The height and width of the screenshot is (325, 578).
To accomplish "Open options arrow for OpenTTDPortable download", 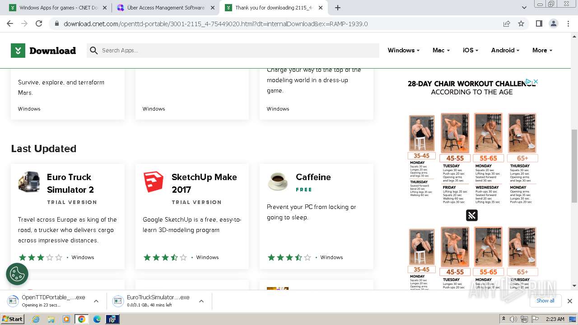I will point(96,301).
